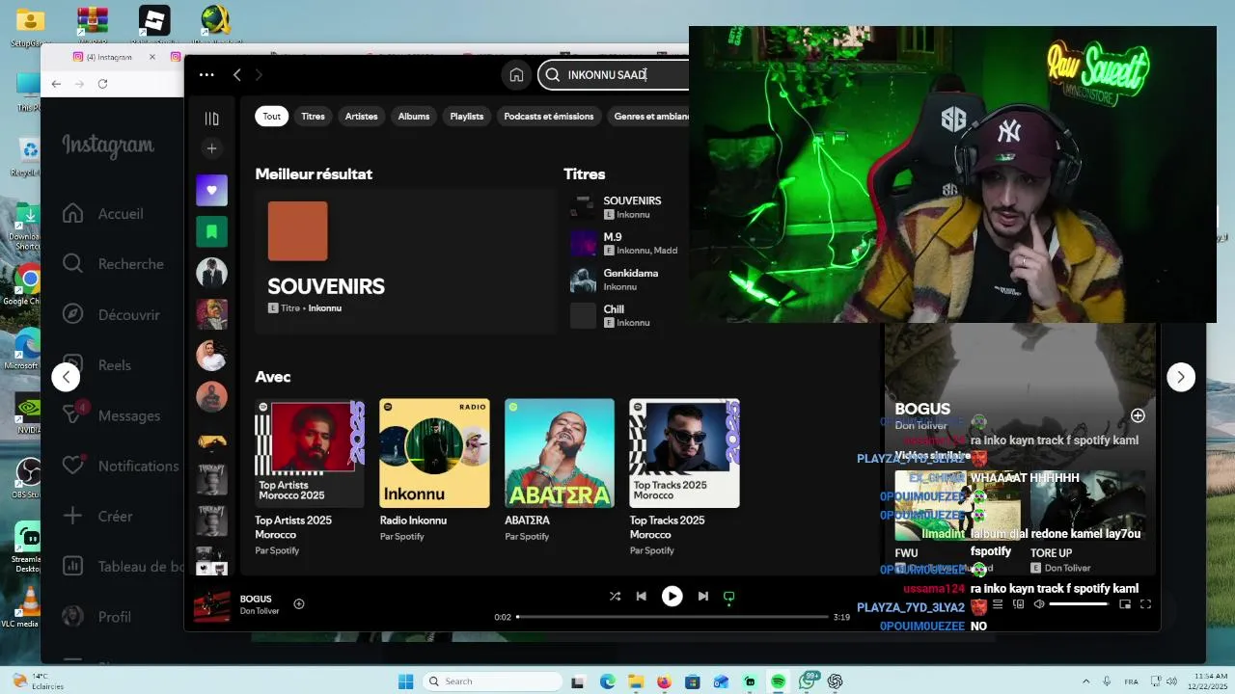Open Spotify from the taskbar
The image size is (1235, 694).
pyautogui.click(x=778, y=681)
